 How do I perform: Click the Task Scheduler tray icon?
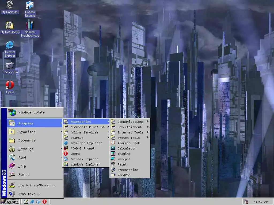[x=246, y=202]
